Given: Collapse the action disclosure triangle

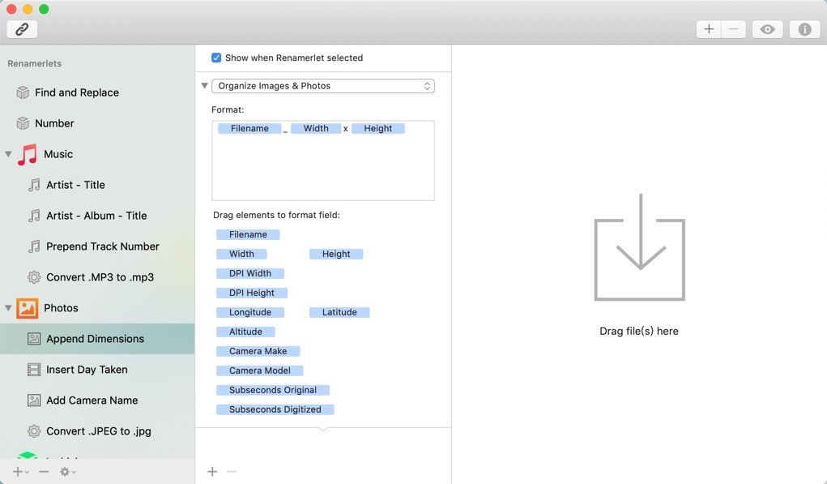Looking at the screenshot, I should 205,85.
